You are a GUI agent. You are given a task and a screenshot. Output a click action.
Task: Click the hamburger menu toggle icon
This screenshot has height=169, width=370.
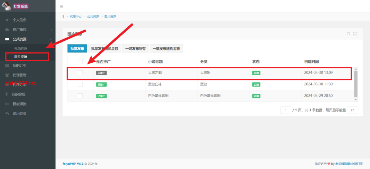click(61, 6)
